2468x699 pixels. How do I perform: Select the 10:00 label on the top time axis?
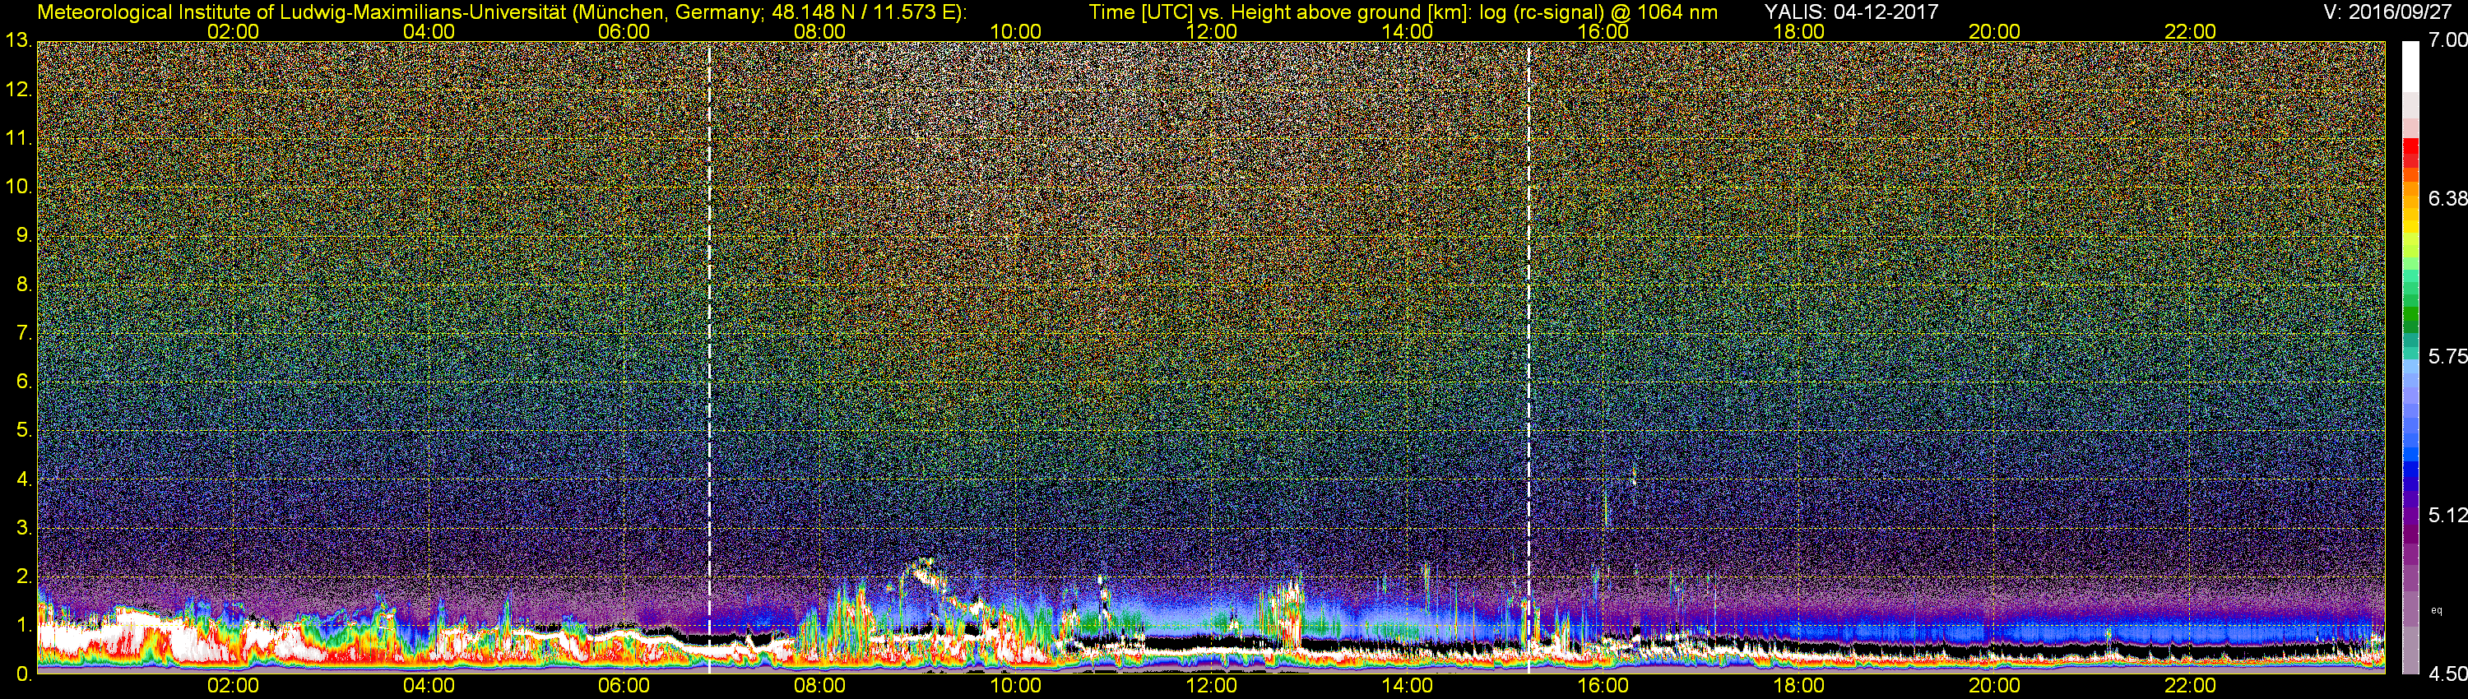[1015, 31]
